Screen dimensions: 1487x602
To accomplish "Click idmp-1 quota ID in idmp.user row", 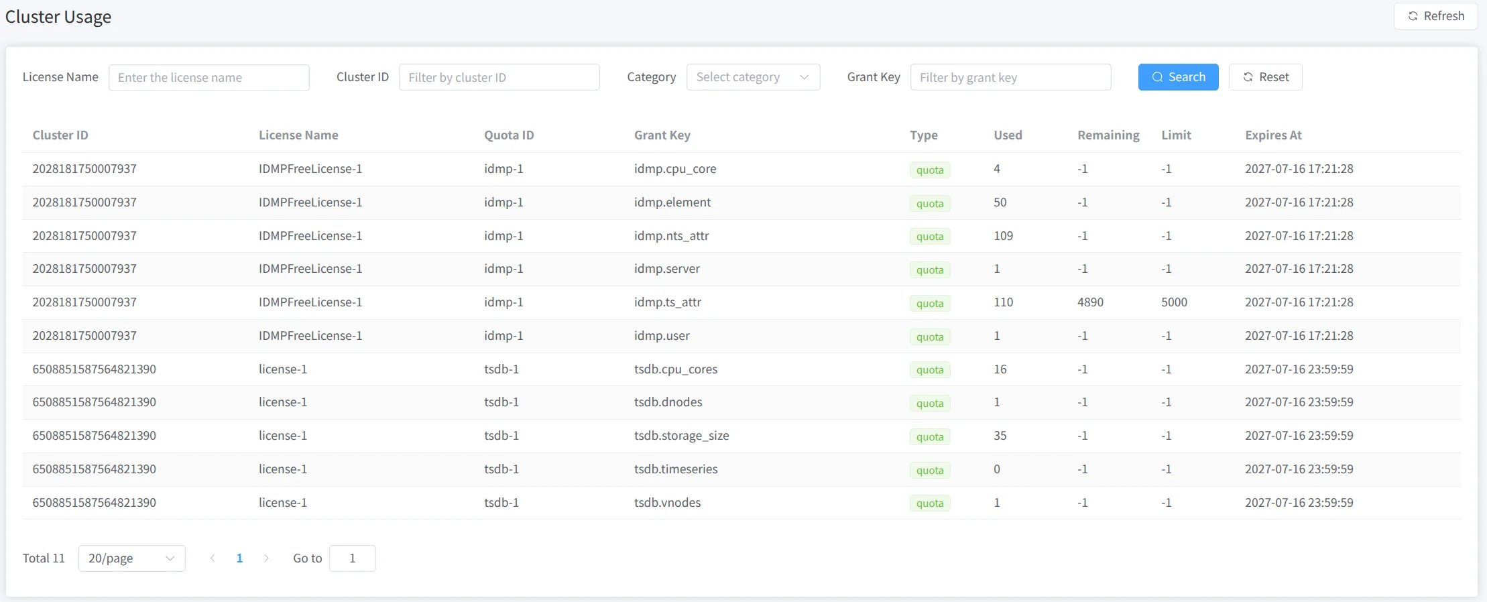I will point(503,336).
